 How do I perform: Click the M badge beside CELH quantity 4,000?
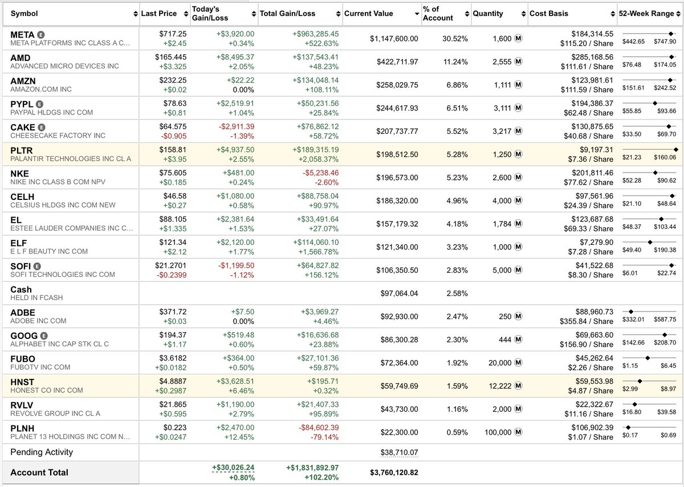point(519,200)
